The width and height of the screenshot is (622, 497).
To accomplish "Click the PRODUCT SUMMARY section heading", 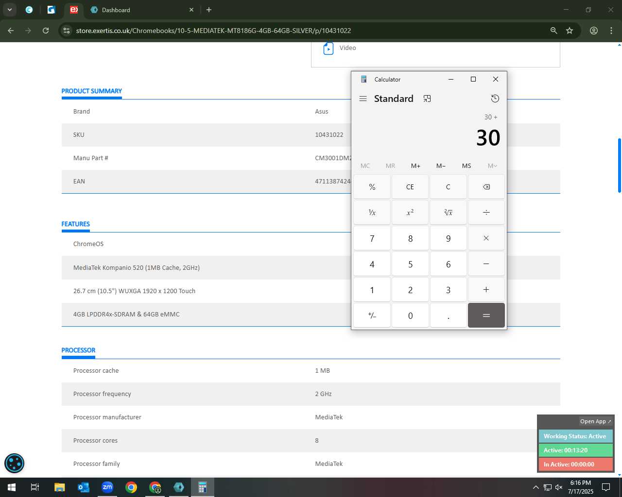I will pyautogui.click(x=91, y=91).
